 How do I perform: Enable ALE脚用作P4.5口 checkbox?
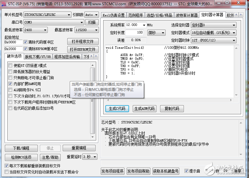point(10,90)
